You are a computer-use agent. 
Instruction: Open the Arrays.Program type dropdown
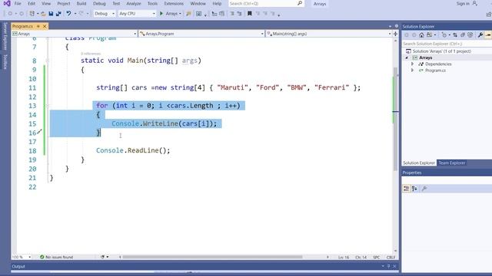[201, 34]
